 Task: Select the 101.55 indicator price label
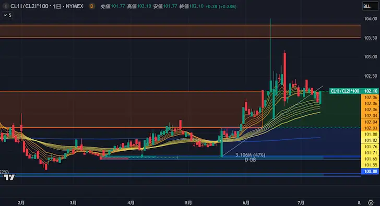(x=371, y=165)
